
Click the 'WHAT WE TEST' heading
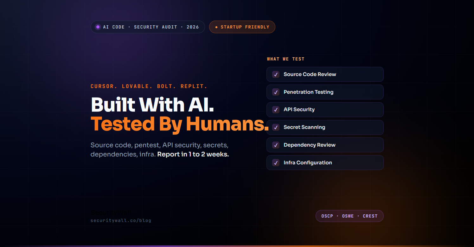click(x=286, y=59)
